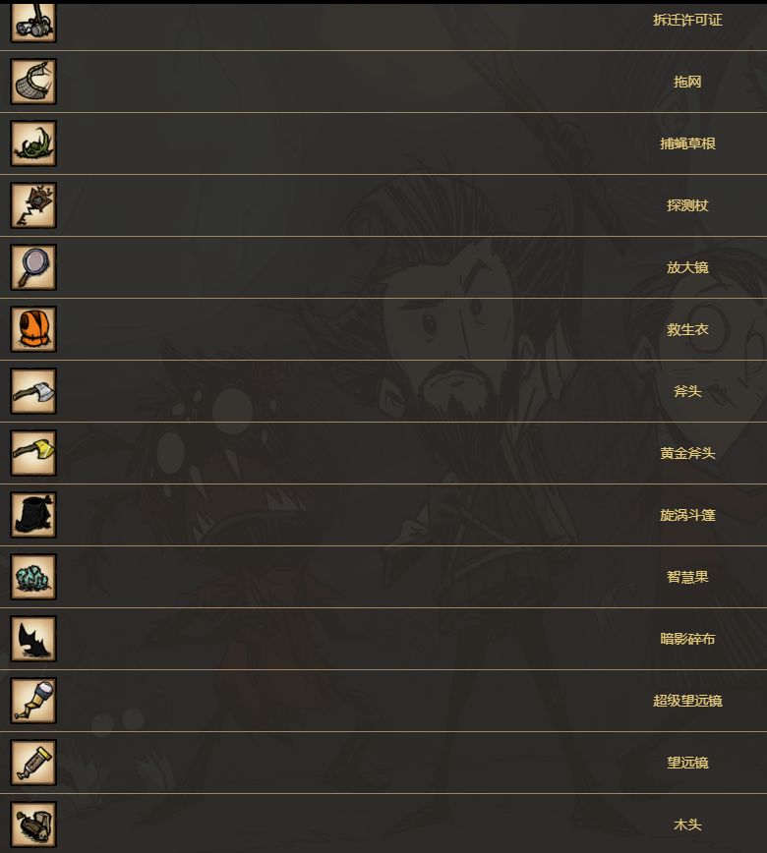Select the wood log icon
Viewport: 767px width, 853px height.
33,825
